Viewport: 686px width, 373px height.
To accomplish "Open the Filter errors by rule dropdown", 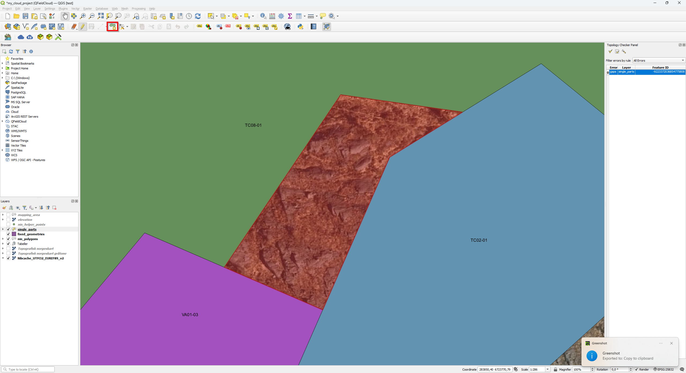I will click(658, 61).
